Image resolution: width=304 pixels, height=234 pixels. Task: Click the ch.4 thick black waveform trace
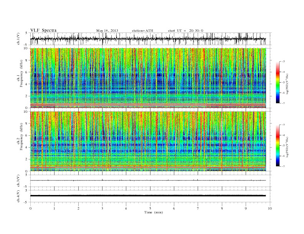(148, 196)
